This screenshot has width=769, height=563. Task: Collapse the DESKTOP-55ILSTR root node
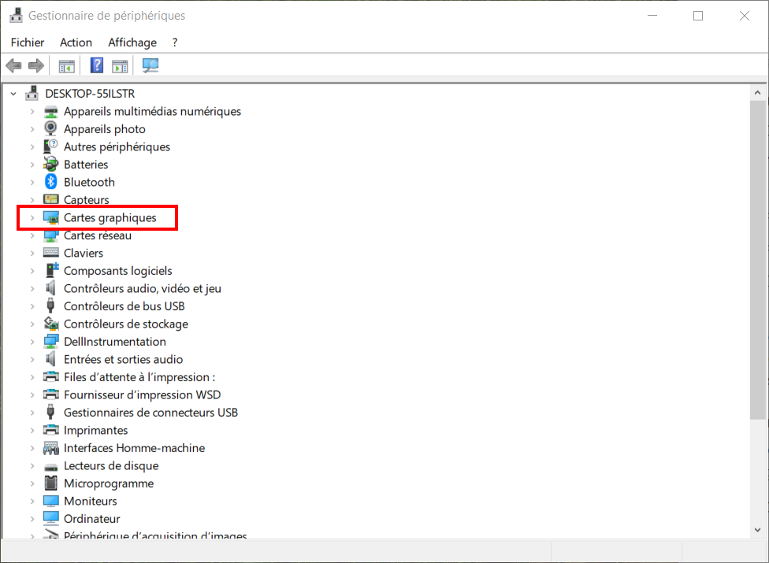[13, 93]
